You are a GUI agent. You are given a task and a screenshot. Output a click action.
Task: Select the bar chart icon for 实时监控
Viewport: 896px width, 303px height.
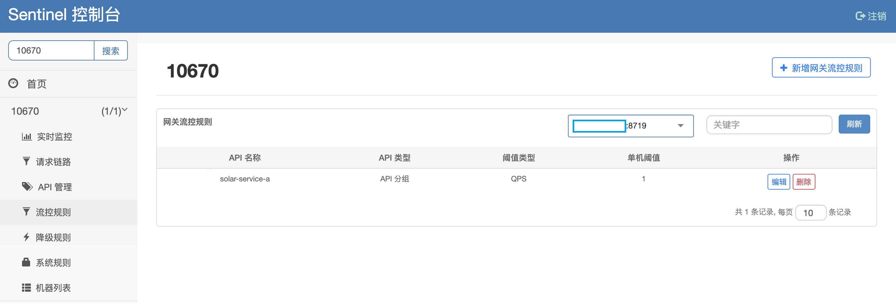click(x=27, y=137)
